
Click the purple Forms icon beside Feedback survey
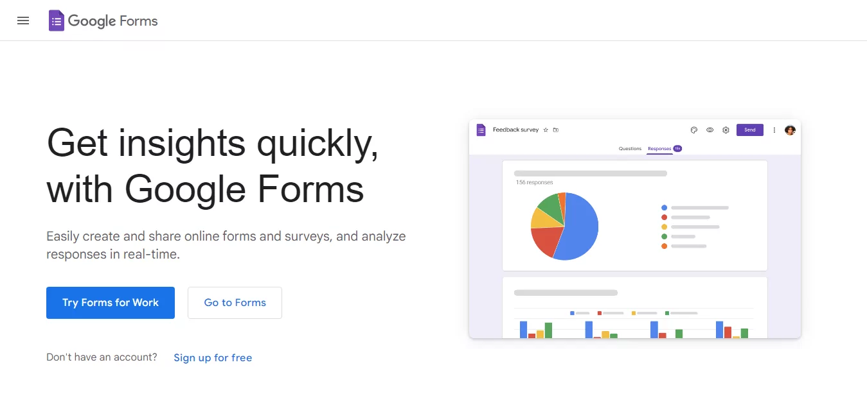[481, 130]
